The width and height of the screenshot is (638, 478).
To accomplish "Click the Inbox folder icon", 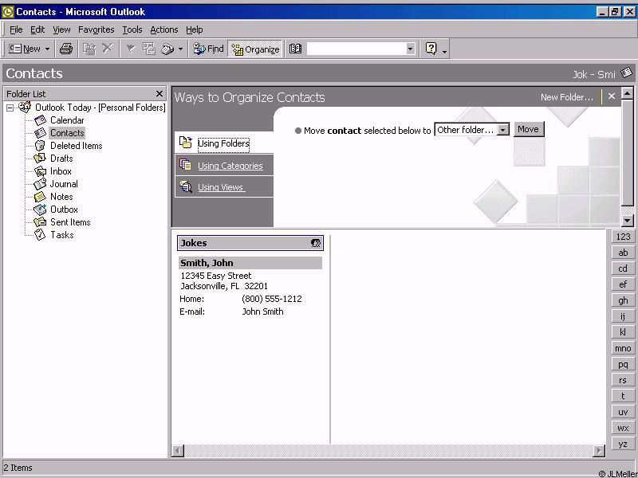I will tap(40, 171).
